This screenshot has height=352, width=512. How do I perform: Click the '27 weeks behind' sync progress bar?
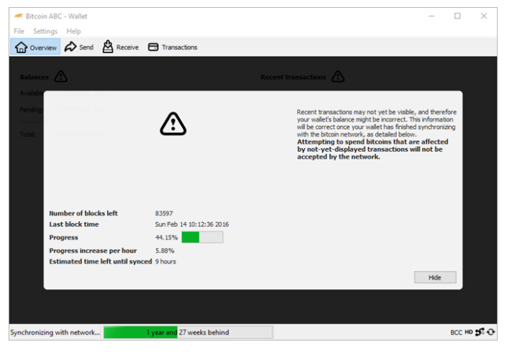point(188,332)
